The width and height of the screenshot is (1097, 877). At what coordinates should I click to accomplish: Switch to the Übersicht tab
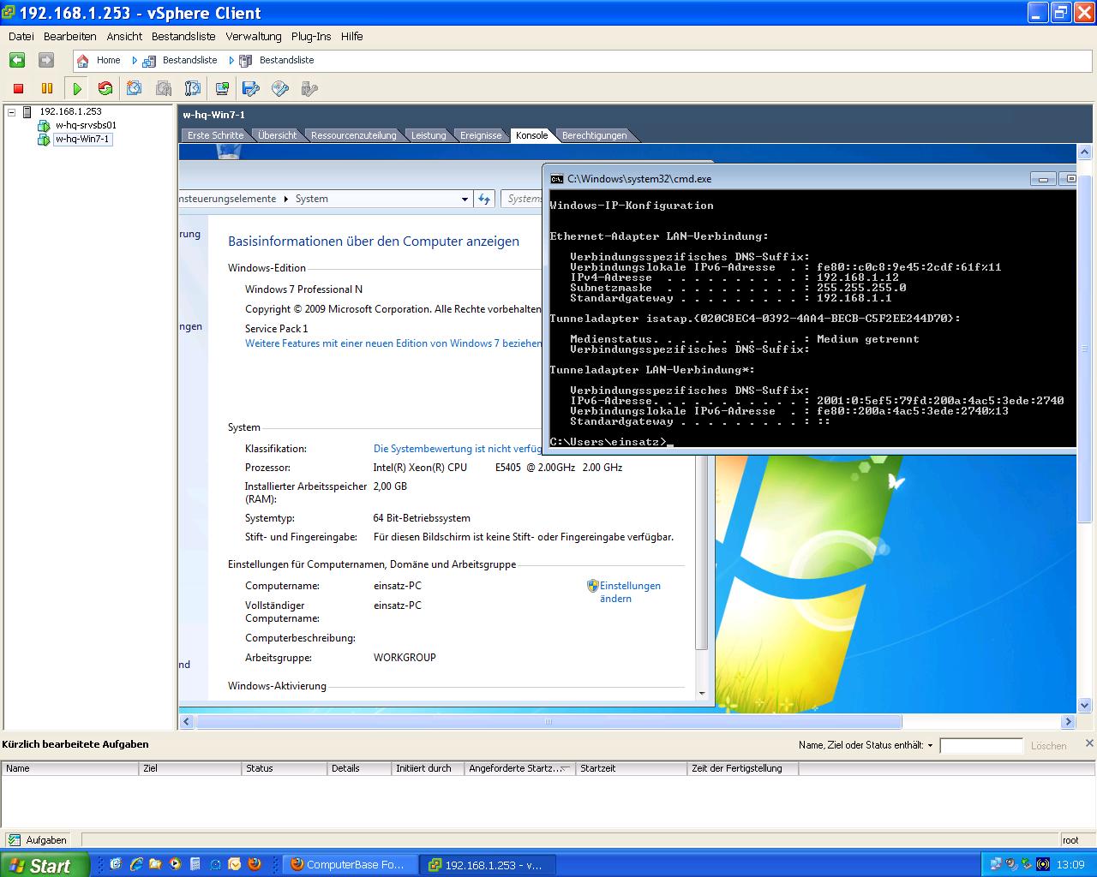point(277,135)
